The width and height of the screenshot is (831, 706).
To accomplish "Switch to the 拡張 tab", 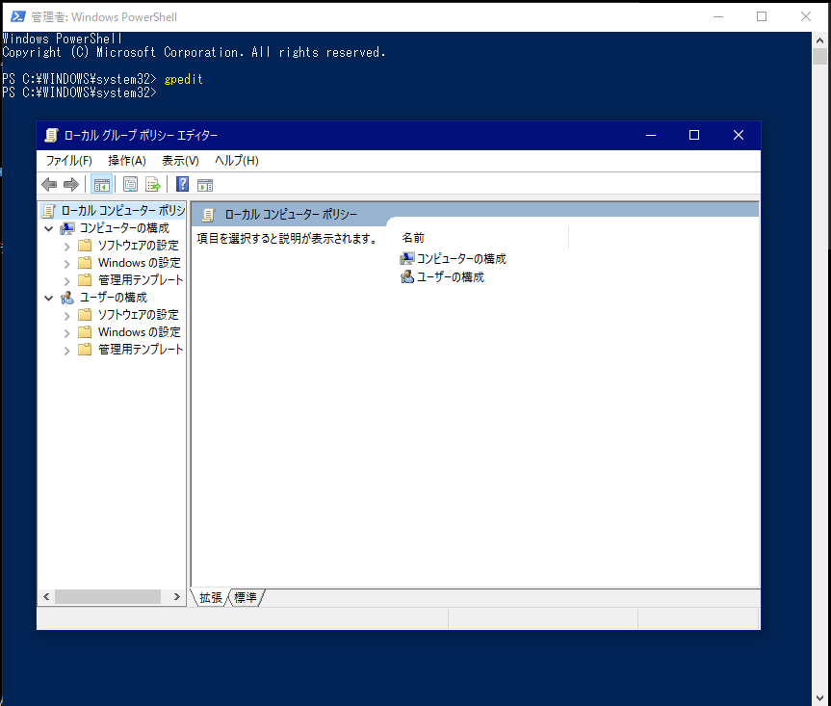I will [211, 597].
